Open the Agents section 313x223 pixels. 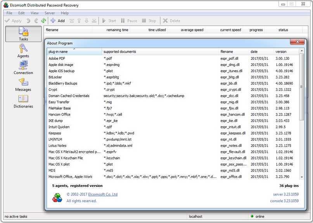[23, 51]
